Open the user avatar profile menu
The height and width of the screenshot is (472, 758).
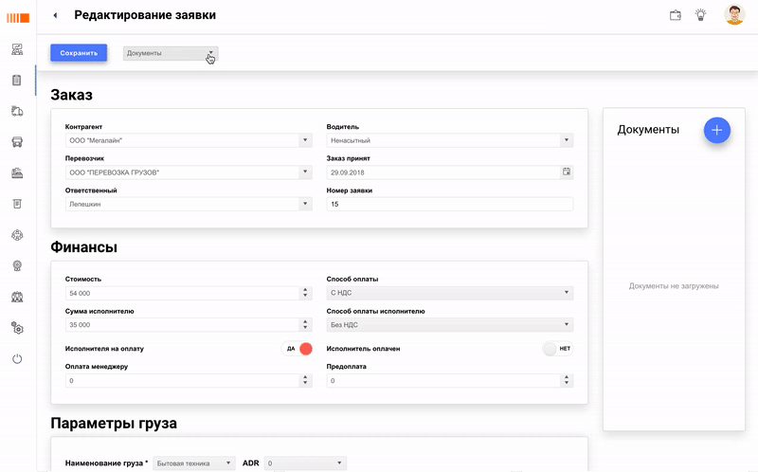coord(734,15)
